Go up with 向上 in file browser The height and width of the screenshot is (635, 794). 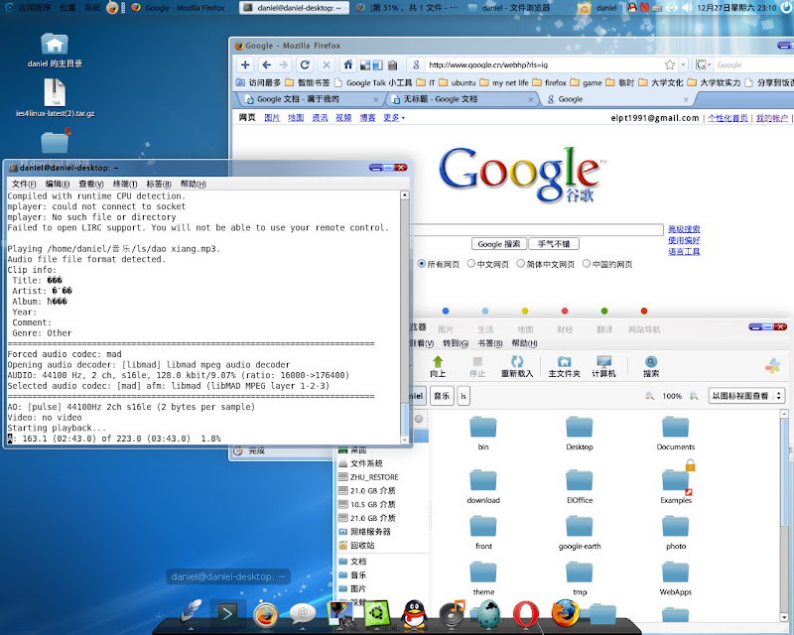438,366
